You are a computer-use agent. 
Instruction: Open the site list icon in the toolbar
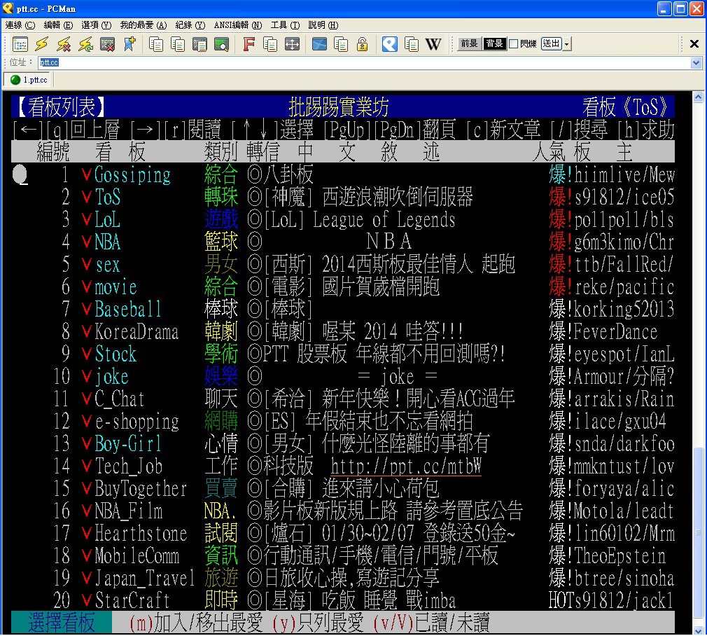click(x=20, y=44)
